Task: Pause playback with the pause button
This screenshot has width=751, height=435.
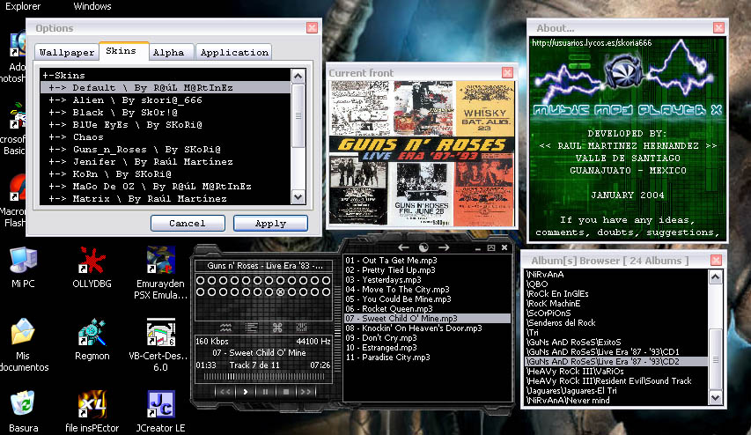Action: click(265, 392)
